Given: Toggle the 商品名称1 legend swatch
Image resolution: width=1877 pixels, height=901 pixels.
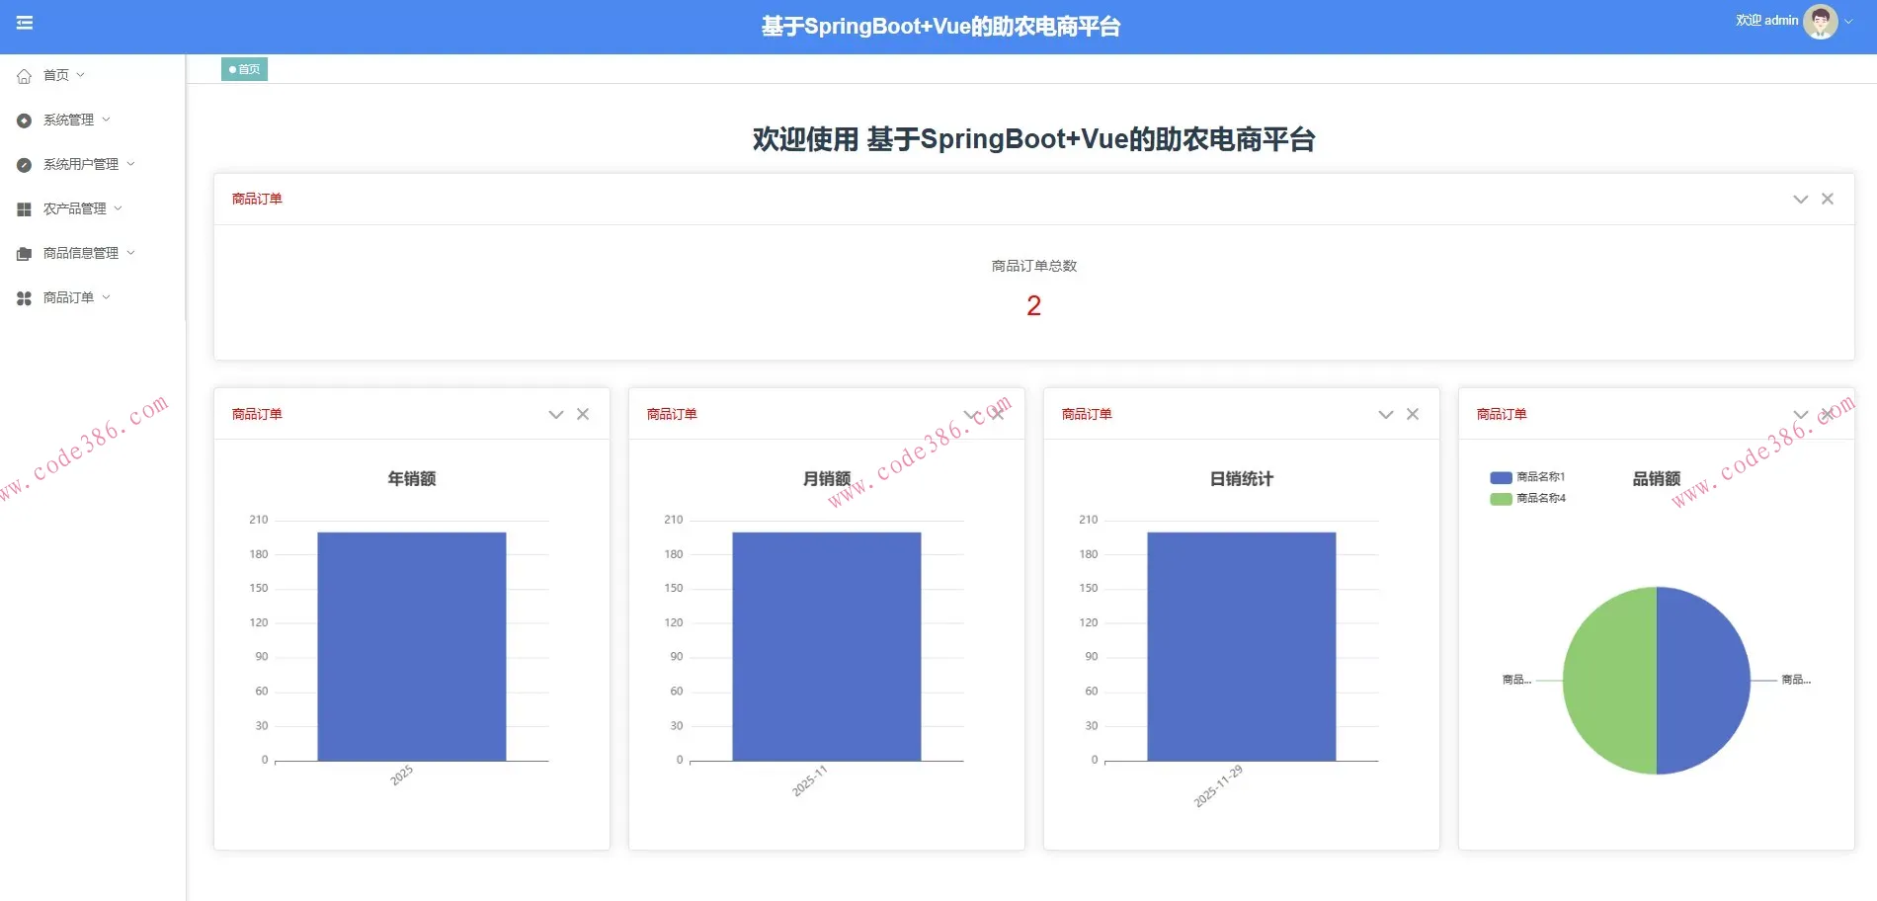Looking at the screenshot, I should click(1501, 477).
